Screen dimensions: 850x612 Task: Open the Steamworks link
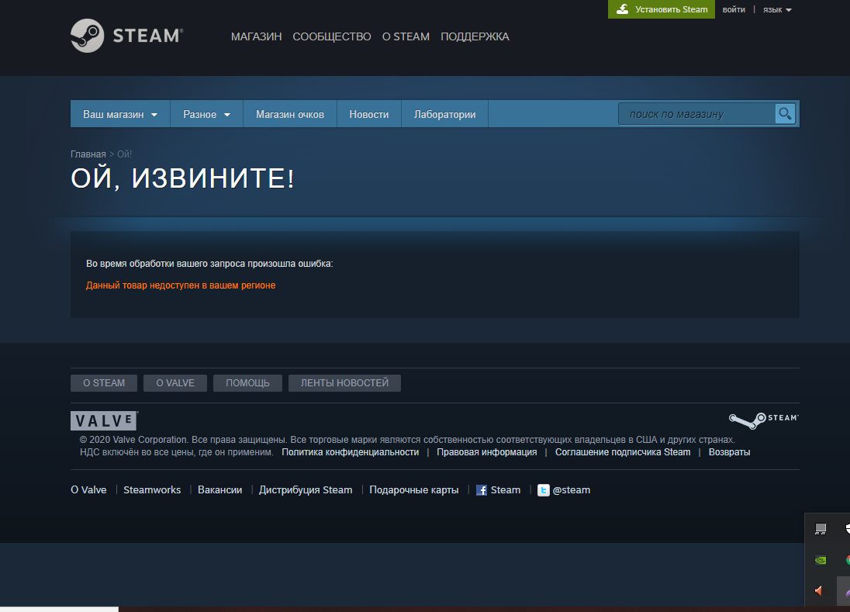pos(152,490)
